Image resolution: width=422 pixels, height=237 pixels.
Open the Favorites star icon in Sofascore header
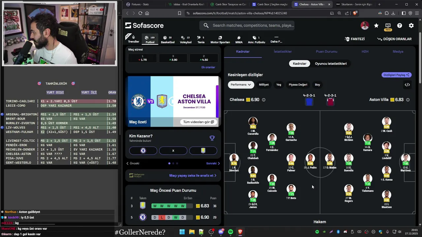[x=376, y=25]
